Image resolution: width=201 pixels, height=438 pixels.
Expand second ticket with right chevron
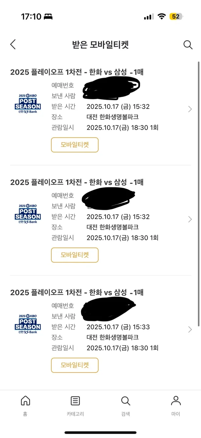[x=190, y=219]
